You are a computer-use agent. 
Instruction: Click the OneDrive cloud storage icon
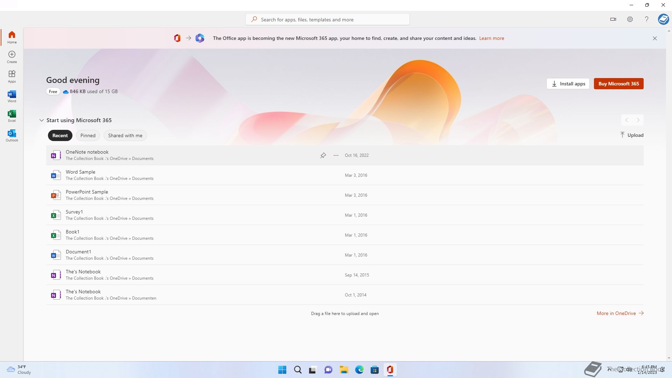click(65, 92)
